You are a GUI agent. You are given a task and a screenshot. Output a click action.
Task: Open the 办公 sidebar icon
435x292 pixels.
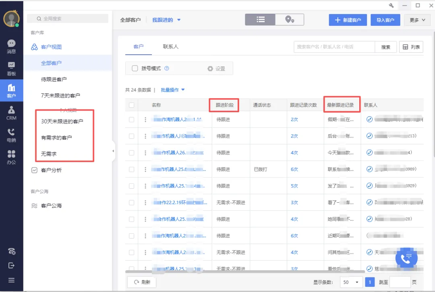[x=12, y=156]
